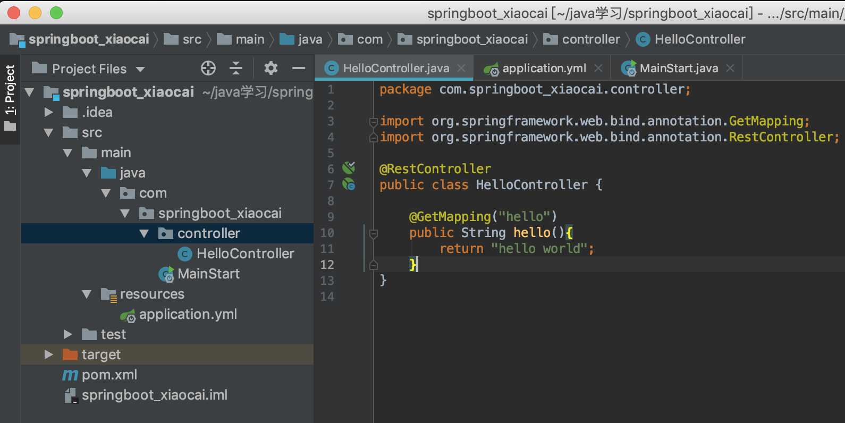Click the fold marker on line 3 import
The width and height of the screenshot is (845, 423).
[374, 122]
